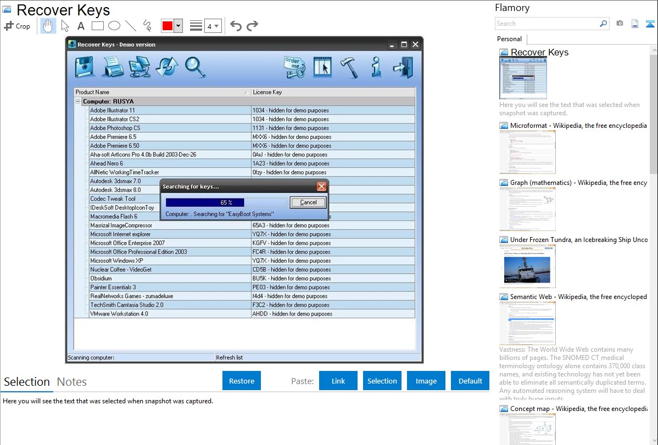Viewport: 658px width, 445px height.
Task: Open the Graph (mathematics) snapshot thumbnail
Action: (x=527, y=209)
